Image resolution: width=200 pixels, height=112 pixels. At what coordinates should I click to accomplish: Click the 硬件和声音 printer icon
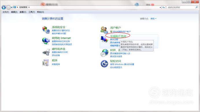tap(46, 52)
